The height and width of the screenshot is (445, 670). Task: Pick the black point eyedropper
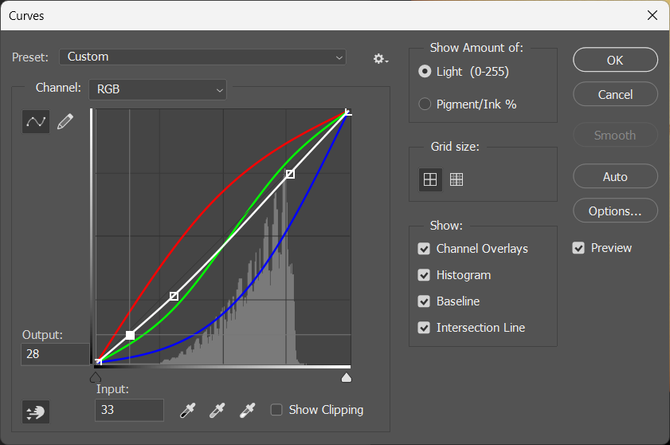click(187, 411)
